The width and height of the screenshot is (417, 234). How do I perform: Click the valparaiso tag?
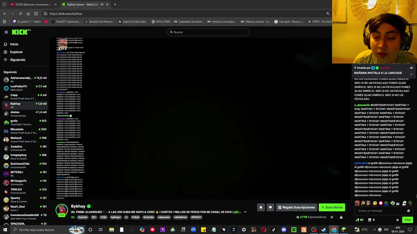(x=164, y=217)
